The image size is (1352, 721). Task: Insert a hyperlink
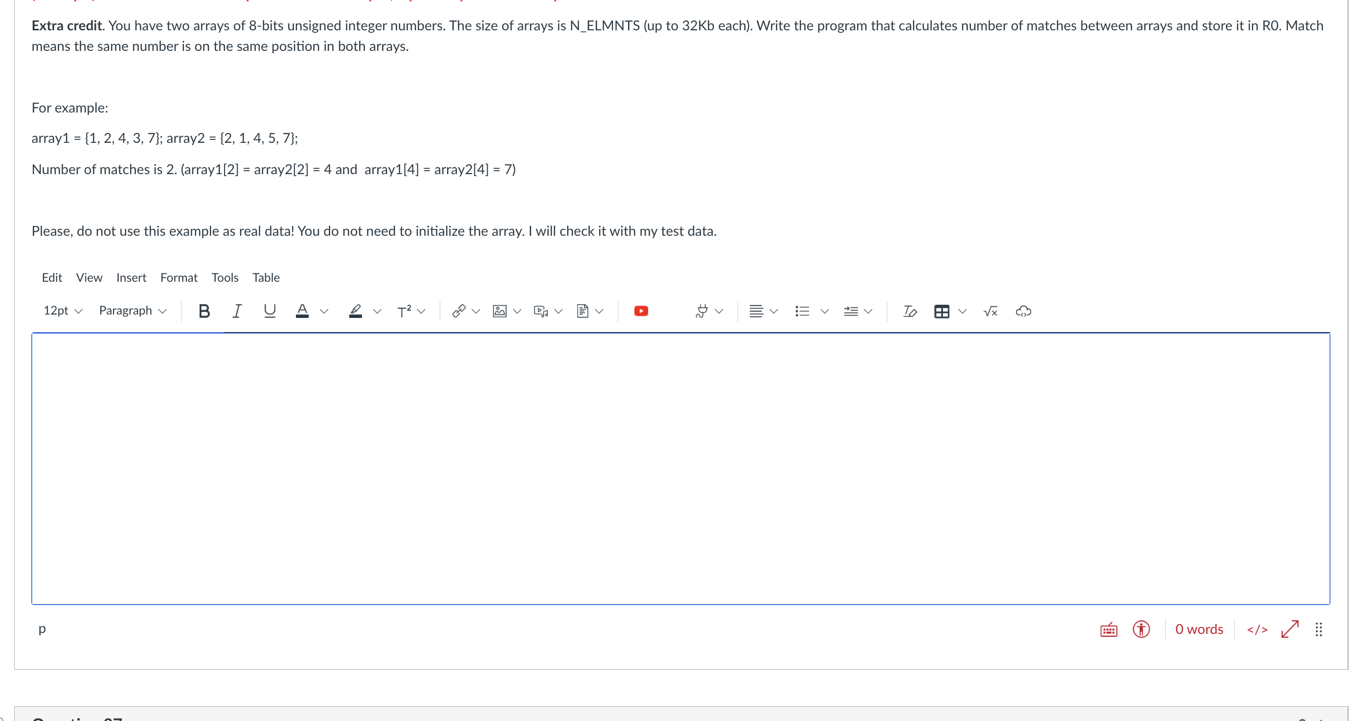click(458, 311)
